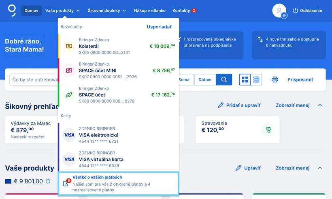Screen dimensions: 332x199
Task: Click the VISA logo for virtuálna karta
Action: (x=69, y=159)
